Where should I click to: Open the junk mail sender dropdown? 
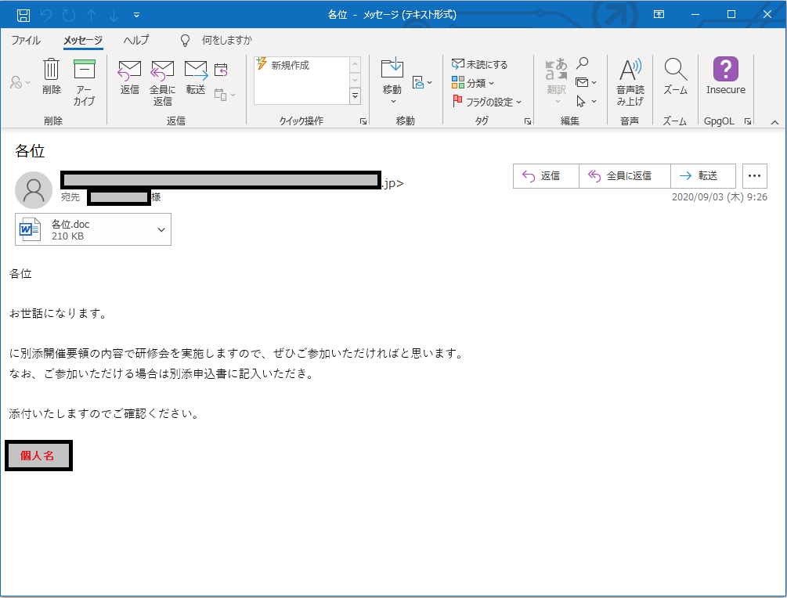pyautogui.click(x=20, y=81)
